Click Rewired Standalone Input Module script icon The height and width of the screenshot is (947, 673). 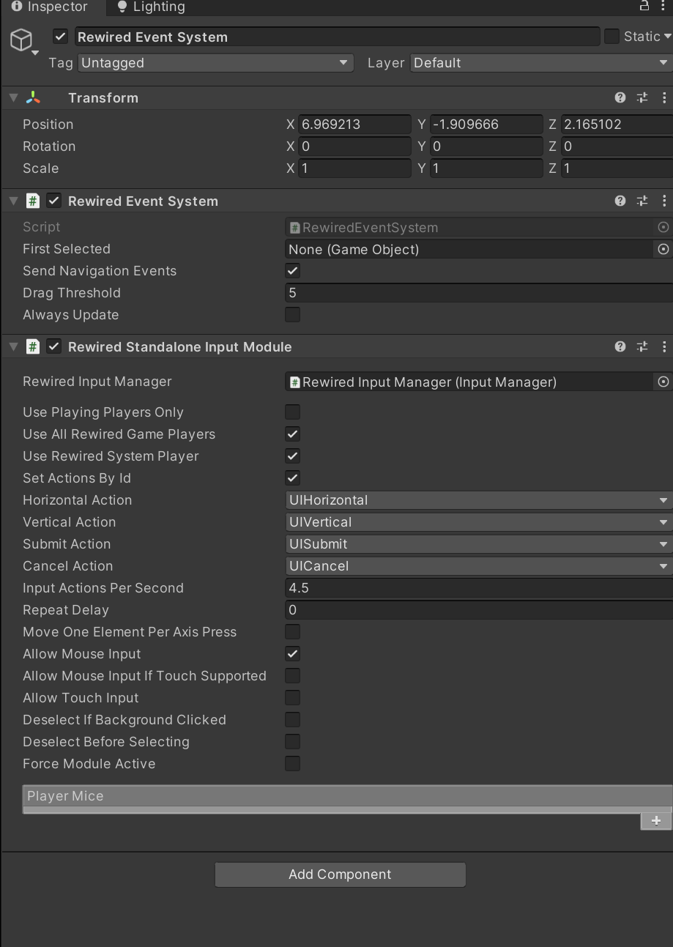(x=33, y=346)
